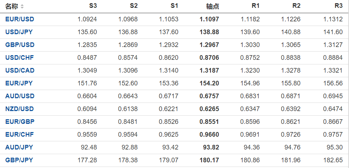Screen dimensions: 349x168
Task: Click the sort arrows beside 名称 header
Action: coord(22,7)
